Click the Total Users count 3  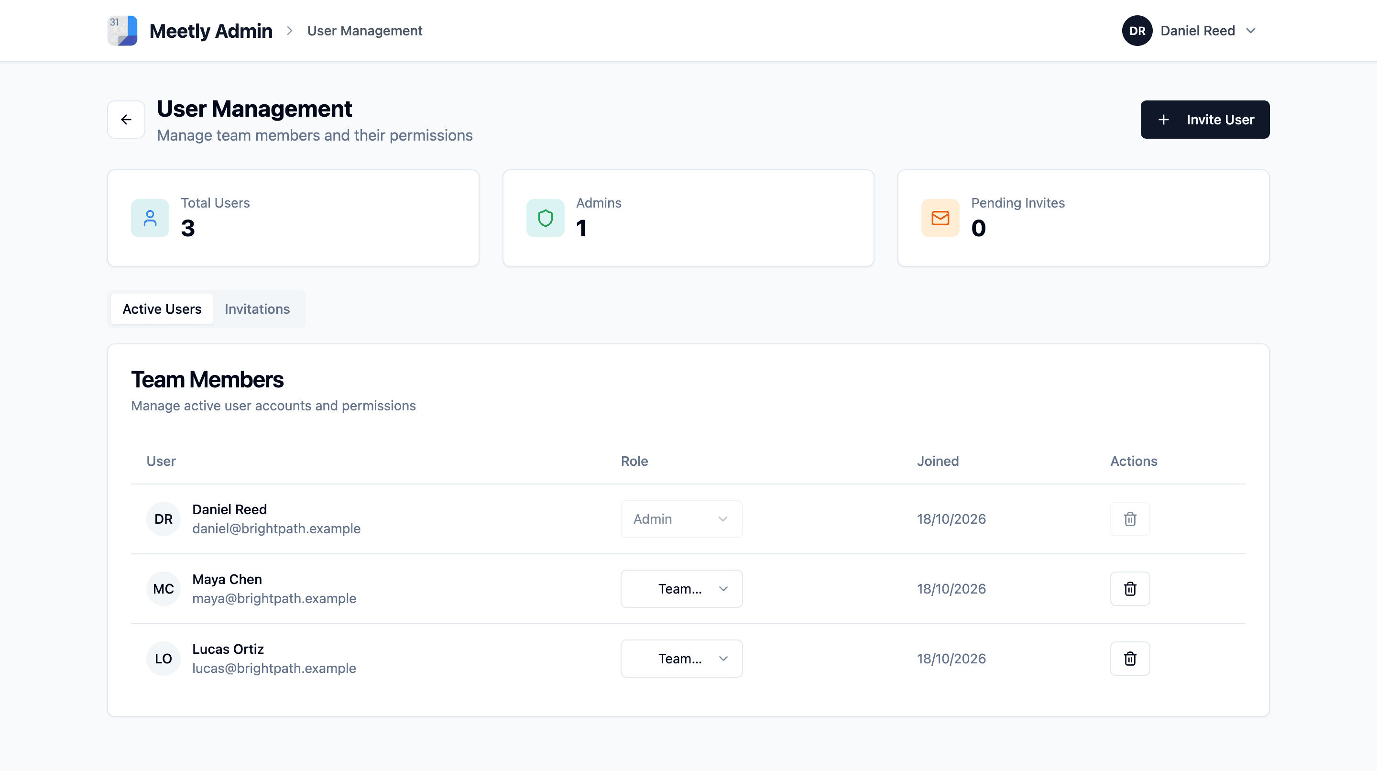pyautogui.click(x=187, y=228)
